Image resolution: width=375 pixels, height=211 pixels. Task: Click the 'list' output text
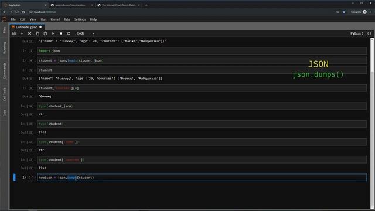point(42,168)
